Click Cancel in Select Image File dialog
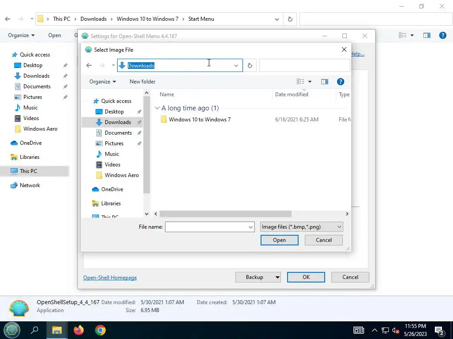453x339 pixels. point(323,240)
